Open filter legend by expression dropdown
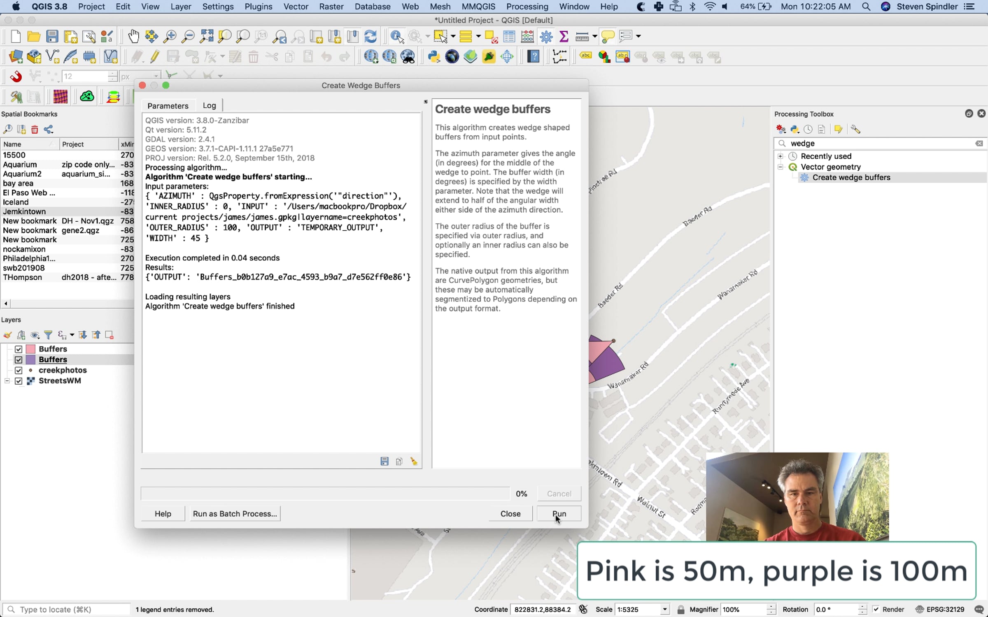The image size is (988, 617). 72,335
